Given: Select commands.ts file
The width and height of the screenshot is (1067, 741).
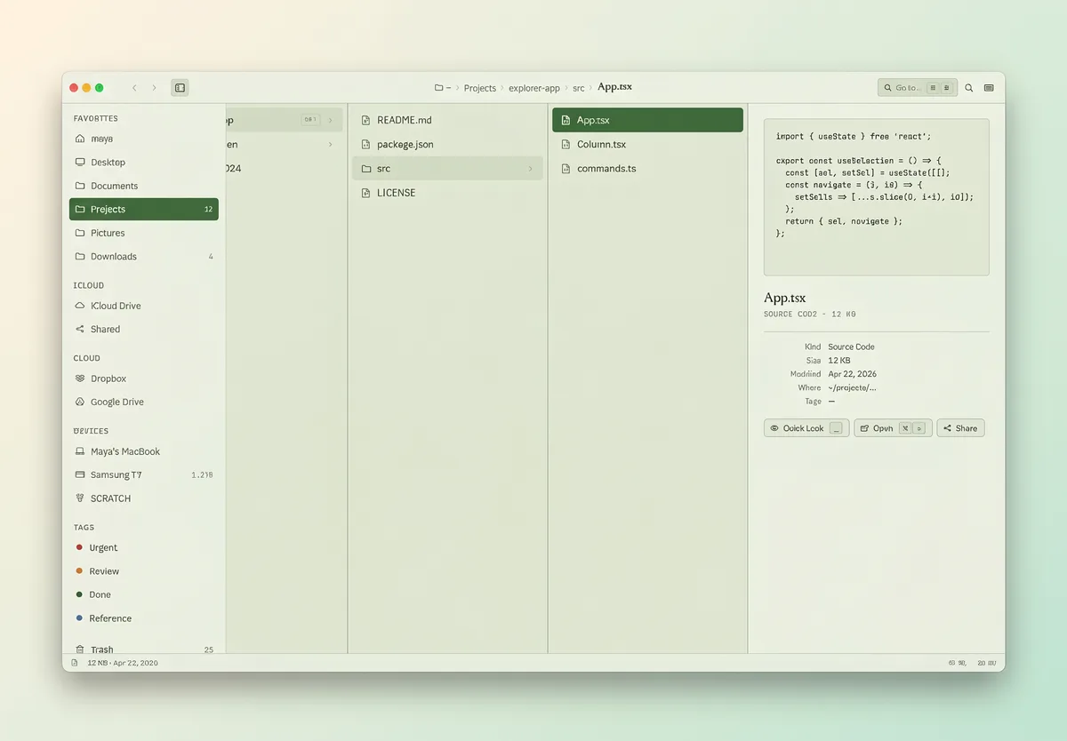Looking at the screenshot, I should pos(647,169).
